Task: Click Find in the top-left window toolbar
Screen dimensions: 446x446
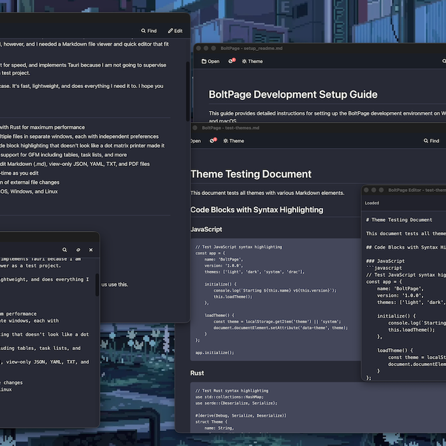Action: point(148,31)
